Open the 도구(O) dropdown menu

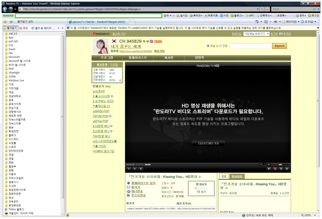tap(308, 22)
